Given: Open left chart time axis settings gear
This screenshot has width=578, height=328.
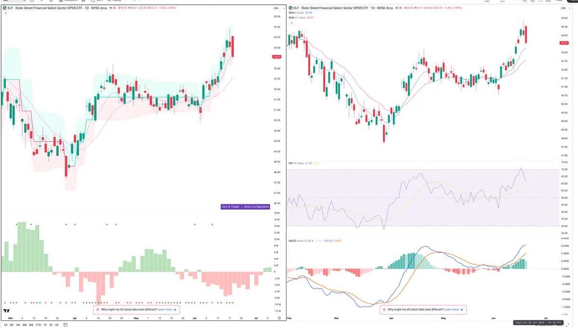Looking at the screenshot, I should 279,318.
